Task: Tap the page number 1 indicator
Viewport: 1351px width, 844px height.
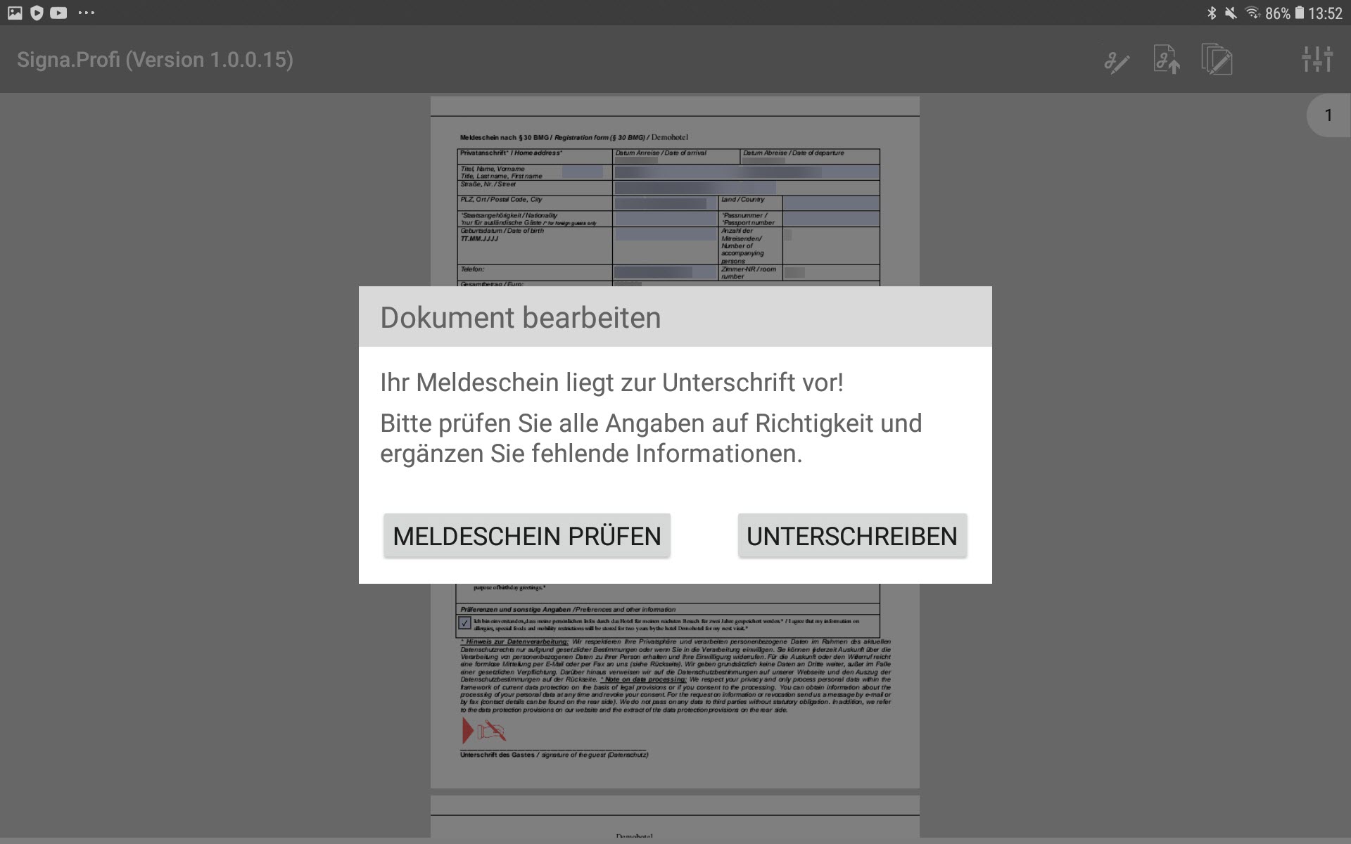Action: point(1328,115)
